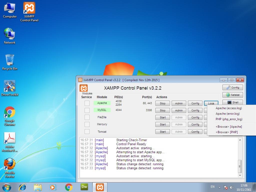Click the wrench Config button at top right

(232, 87)
